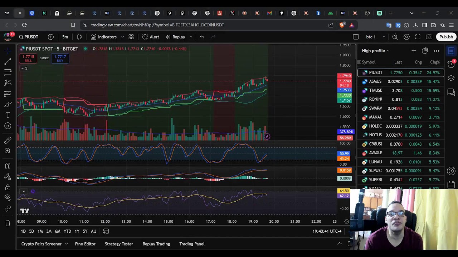
Task: Open the Alerts panel clock icon
Action: tap(451, 65)
